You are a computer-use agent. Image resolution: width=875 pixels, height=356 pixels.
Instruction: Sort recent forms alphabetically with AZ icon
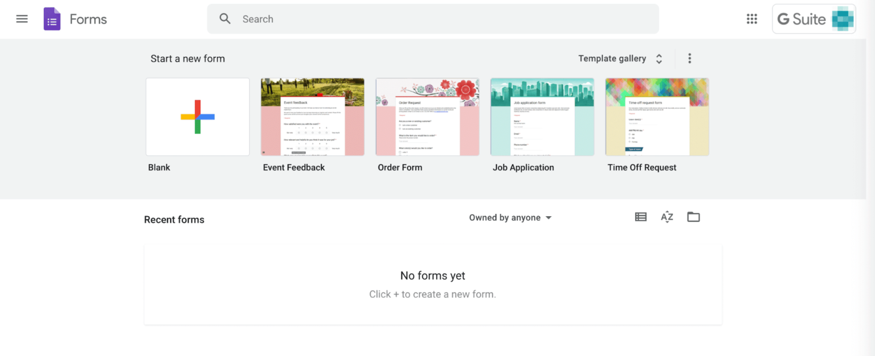pos(667,217)
